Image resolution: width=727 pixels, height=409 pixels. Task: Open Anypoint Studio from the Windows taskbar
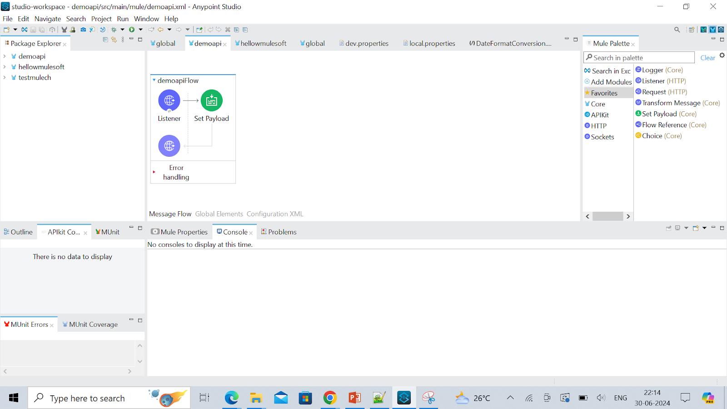coord(404,398)
